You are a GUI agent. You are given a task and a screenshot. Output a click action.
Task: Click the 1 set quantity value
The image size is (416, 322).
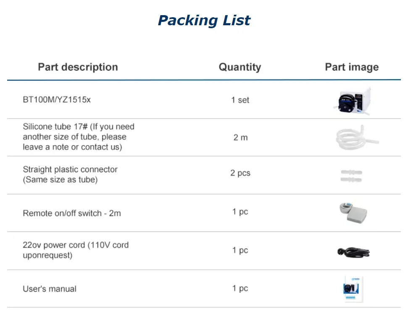(x=240, y=100)
